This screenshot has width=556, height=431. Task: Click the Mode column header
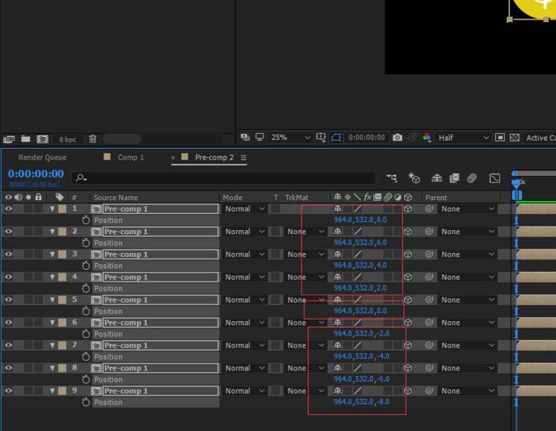pos(233,197)
